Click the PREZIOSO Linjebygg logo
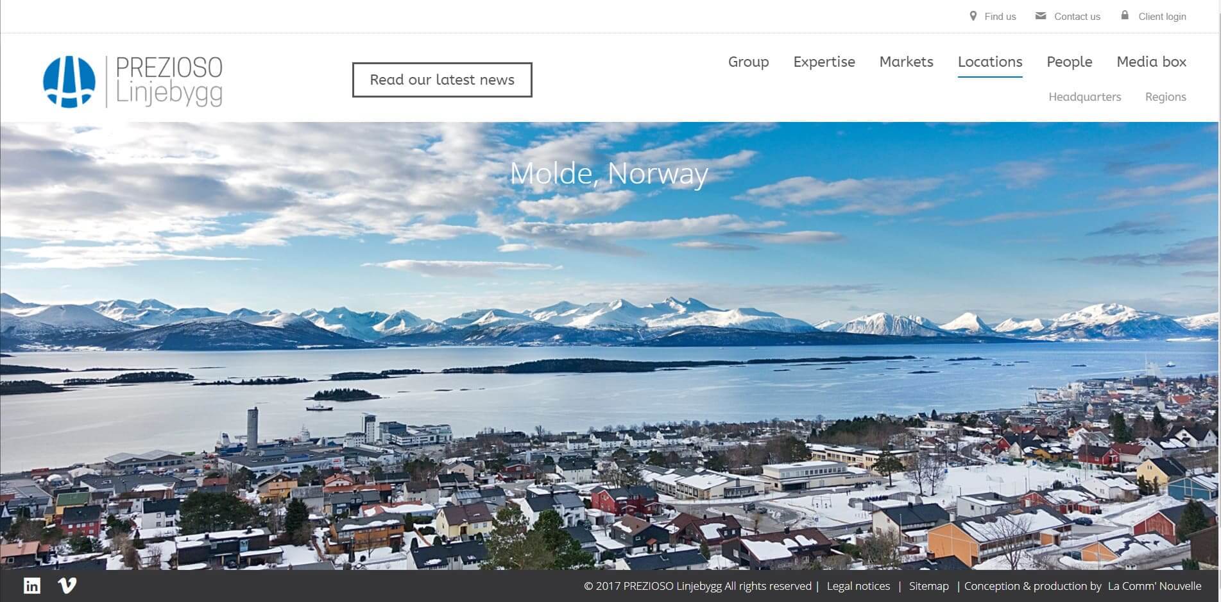 (x=133, y=82)
